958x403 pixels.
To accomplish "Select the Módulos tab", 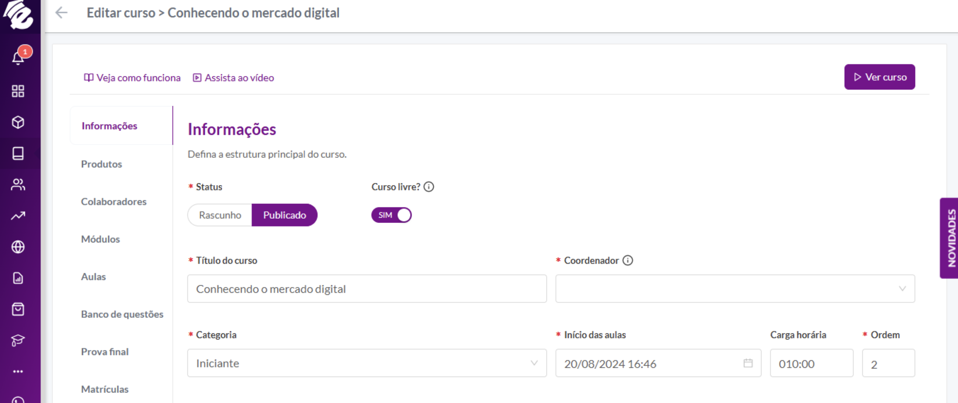I will coord(100,239).
